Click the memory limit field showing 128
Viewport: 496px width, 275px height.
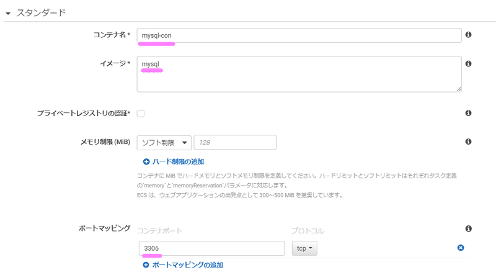tap(235, 143)
